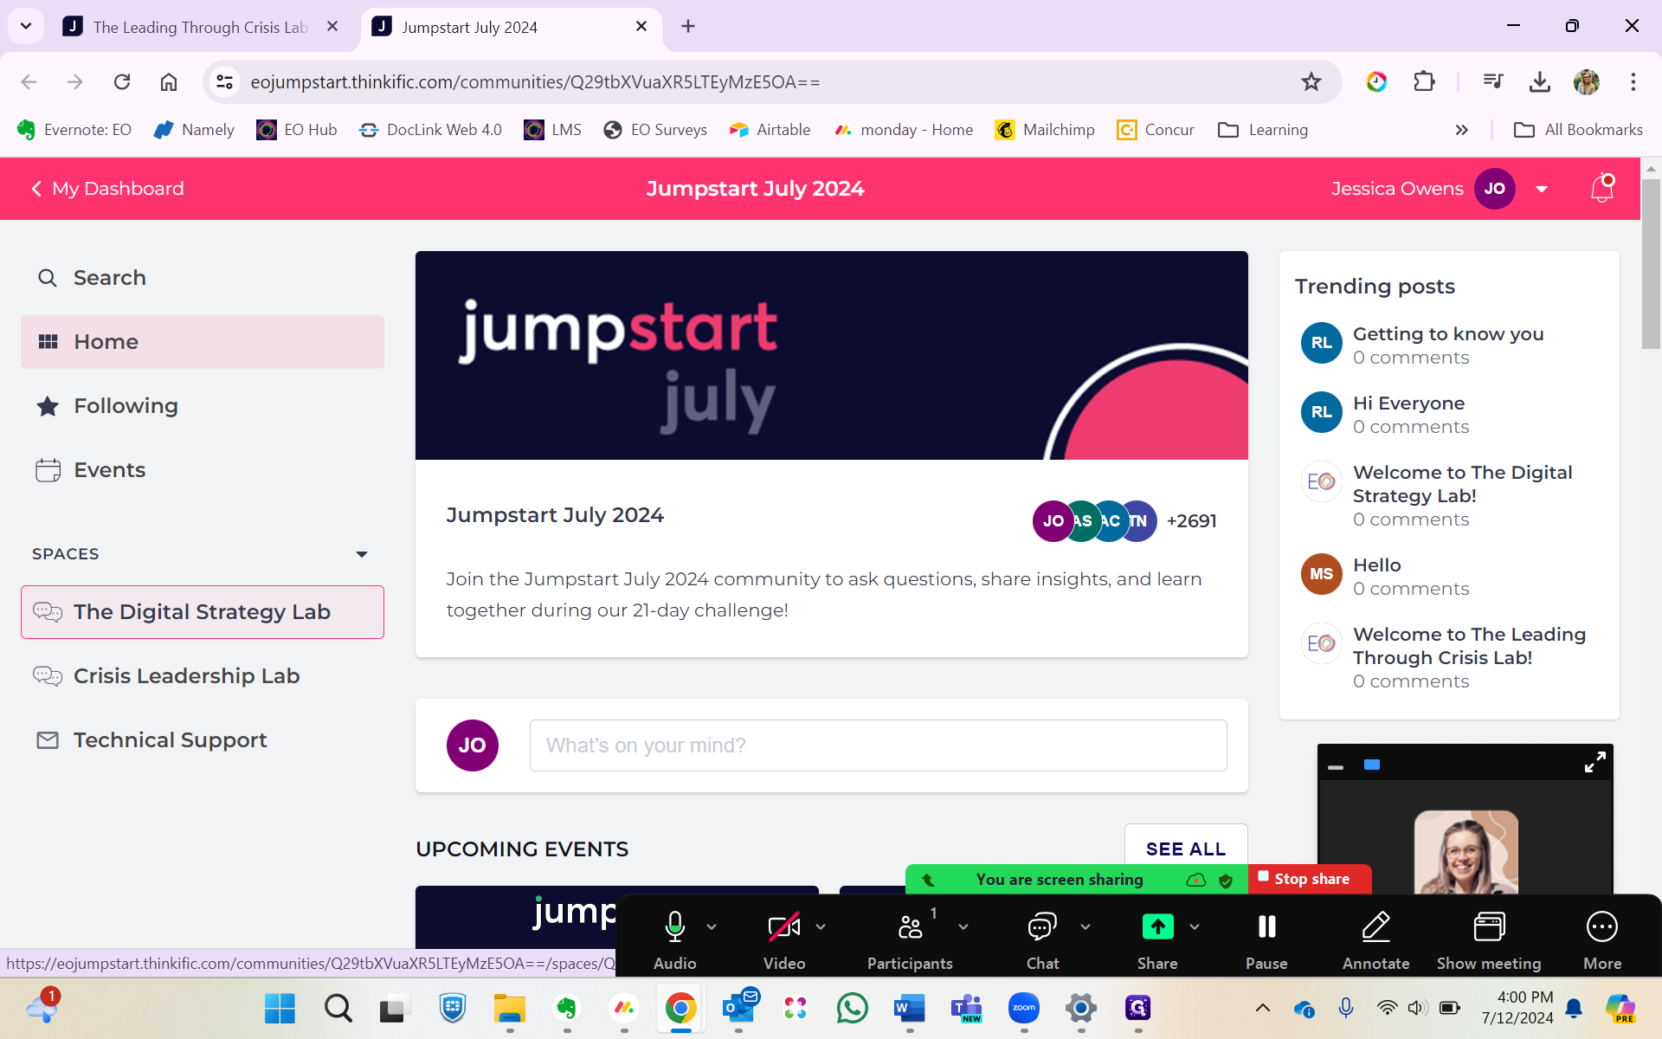Open browser Extensions puzzle icon
Screen dimensions: 1662x1039
click(x=1424, y=81)
